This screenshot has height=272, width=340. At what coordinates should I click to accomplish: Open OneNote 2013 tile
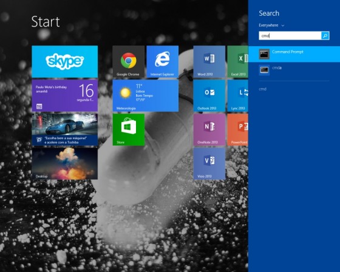[x=209, y=130]
